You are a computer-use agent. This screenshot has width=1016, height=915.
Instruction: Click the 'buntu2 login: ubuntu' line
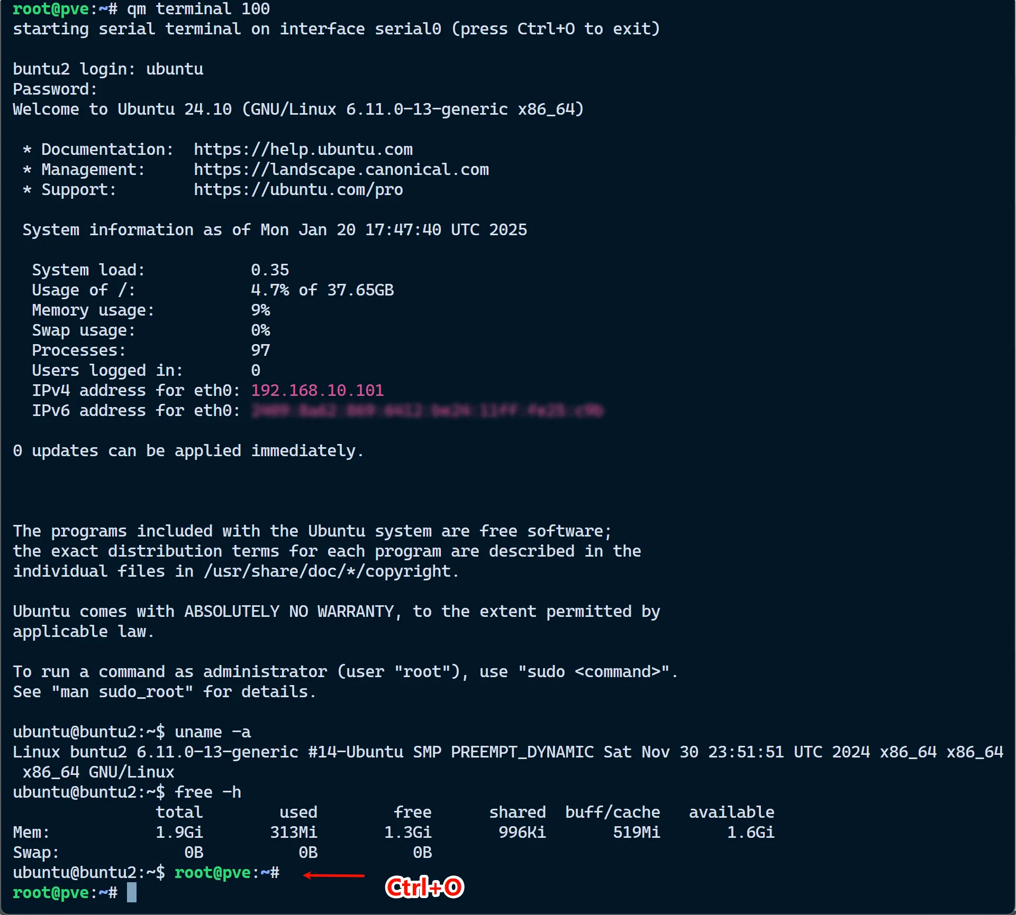tap(108, 69)
